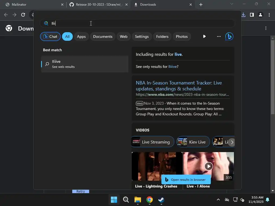This screenshot has width=275, height=206.
Task: Open the Windows Start menu
Action: pyautogui.click(x=114, y=200)
